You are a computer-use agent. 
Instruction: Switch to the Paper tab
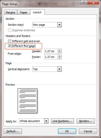coord(24,12)
